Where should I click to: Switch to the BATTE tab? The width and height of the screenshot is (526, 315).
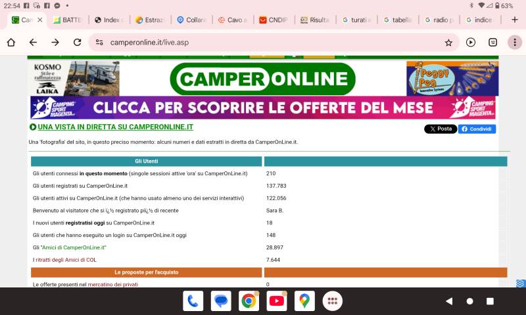click(x=68, y=20)
